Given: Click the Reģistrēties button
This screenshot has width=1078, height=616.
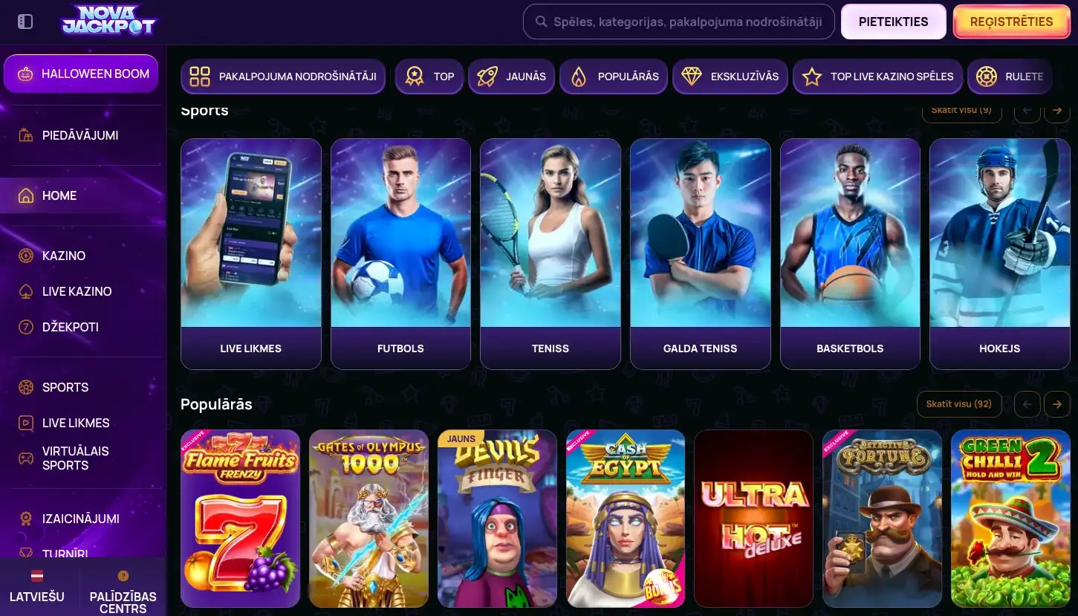Looking at the screenshot, I should pos(1012,22).
